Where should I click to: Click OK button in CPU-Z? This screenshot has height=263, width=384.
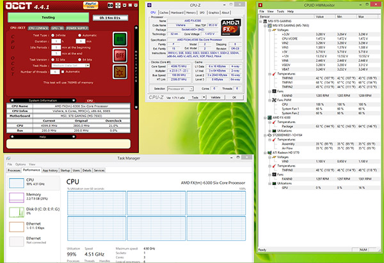[234, 98]
